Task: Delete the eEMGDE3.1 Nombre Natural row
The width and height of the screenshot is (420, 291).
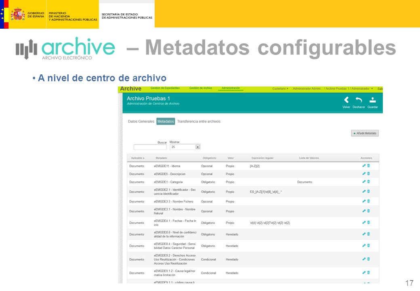Action: 369,211
